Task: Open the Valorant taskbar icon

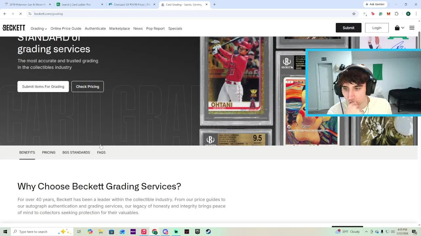Action: (x=187, y=232)
